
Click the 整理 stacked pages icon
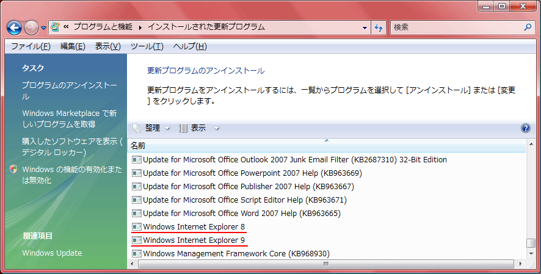pyautogui.click(x=137, y=128)
